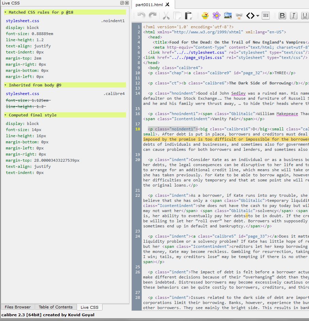This screenshot has height=321, width=309.
Task: Collapse the Computed final style section
Action: (x=5, y=115)
